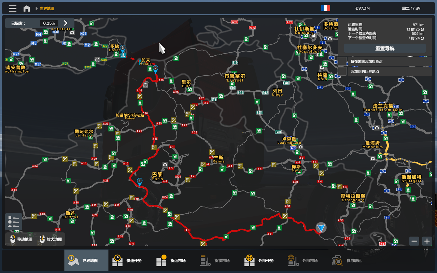Open the hamburger main menu
The image size is (437, 273).
pos(13,9)
